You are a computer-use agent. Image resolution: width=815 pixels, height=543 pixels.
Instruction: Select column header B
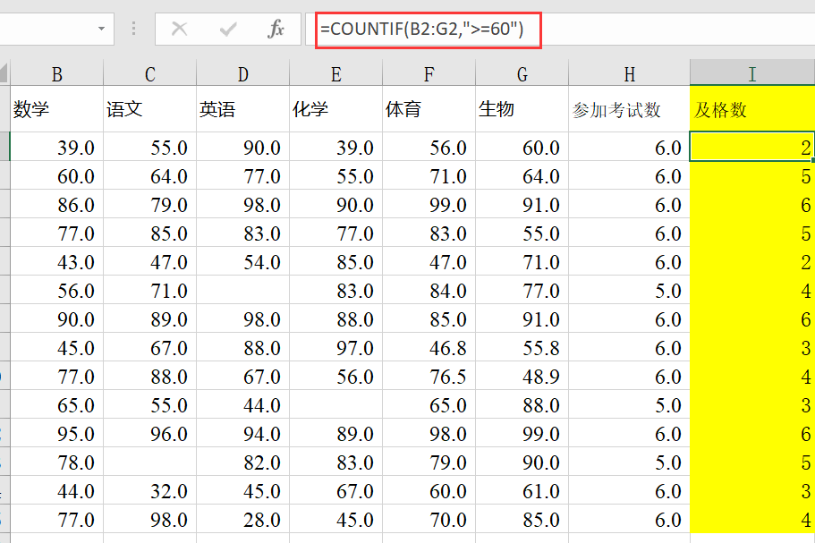coord(55,72)
